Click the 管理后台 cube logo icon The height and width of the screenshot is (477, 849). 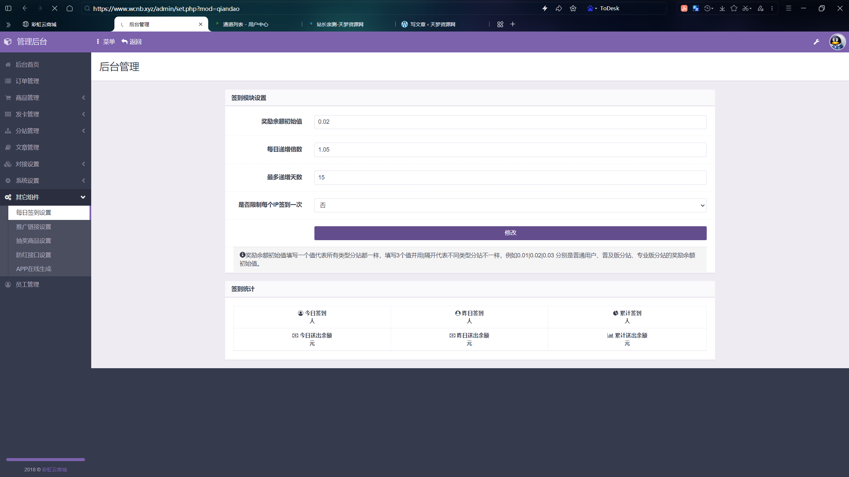8,42
